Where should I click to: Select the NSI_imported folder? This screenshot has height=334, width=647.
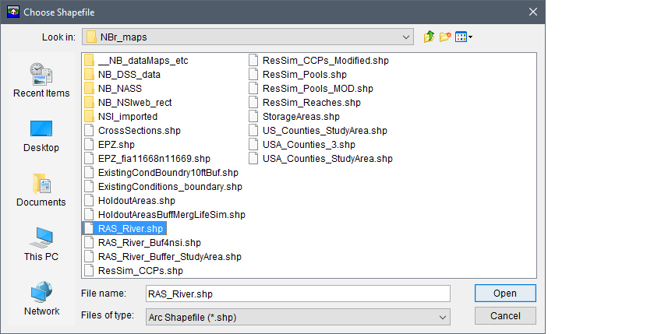click(127, 117)
